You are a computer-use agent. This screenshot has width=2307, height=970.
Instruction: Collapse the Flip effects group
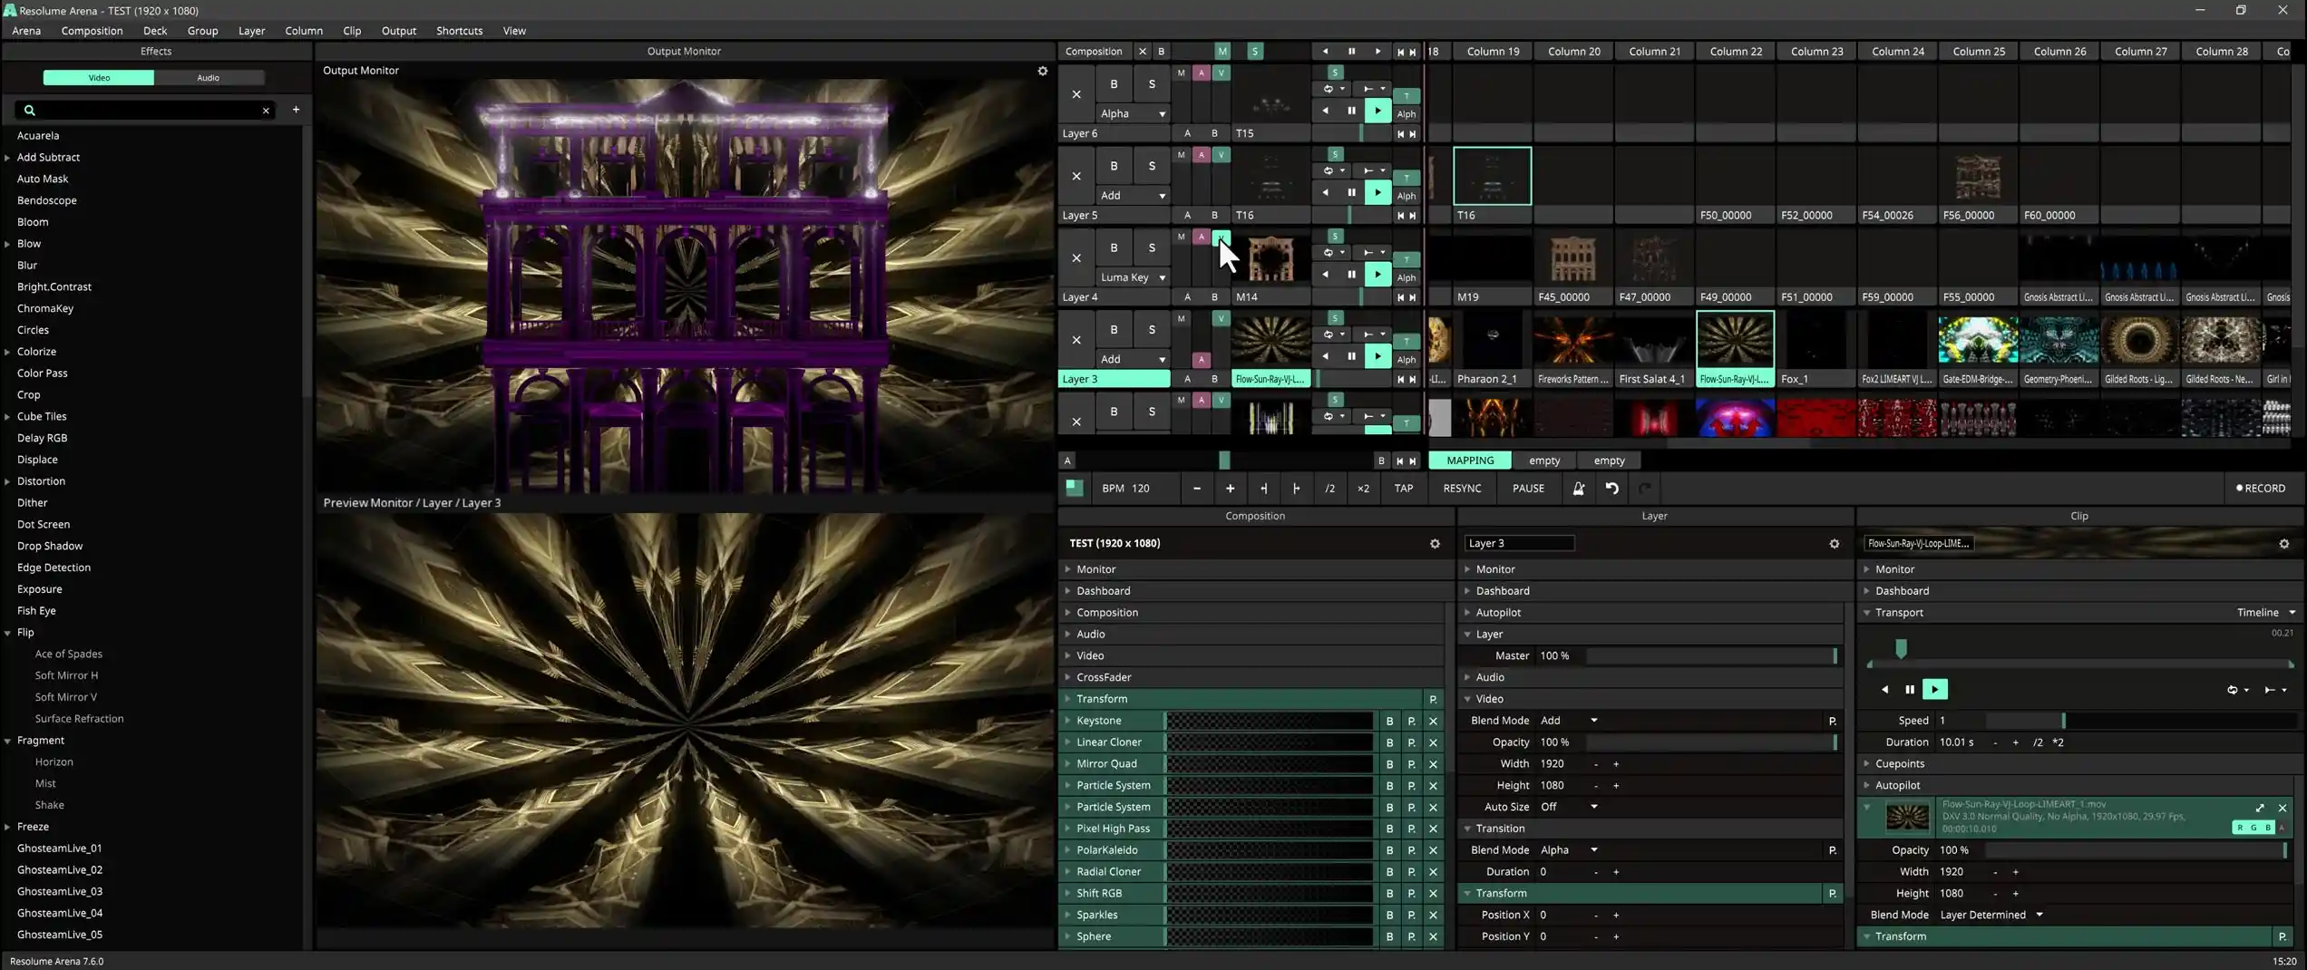pyautogui.click(x=8, y=633)
